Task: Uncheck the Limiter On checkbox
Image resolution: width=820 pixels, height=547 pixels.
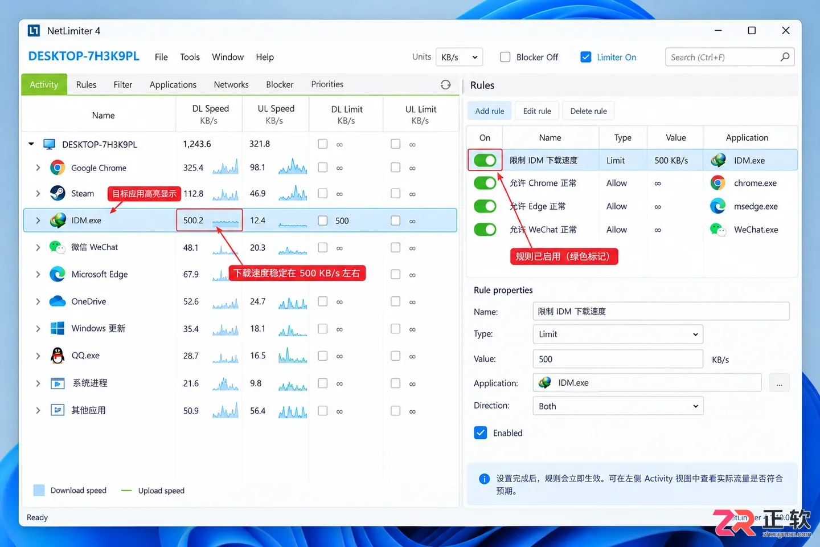Action: coord(585,57)
